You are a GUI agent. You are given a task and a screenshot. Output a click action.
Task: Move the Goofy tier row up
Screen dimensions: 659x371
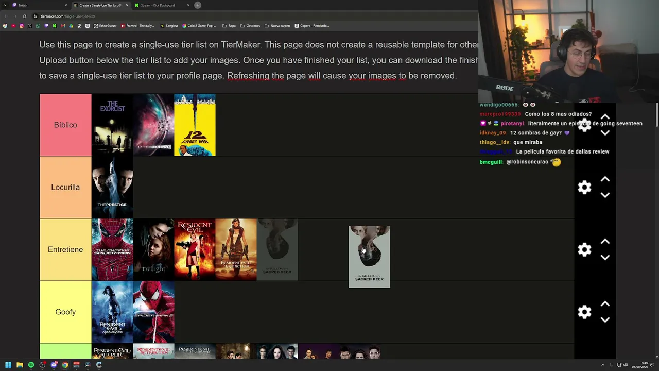click(x=605, y=304)
